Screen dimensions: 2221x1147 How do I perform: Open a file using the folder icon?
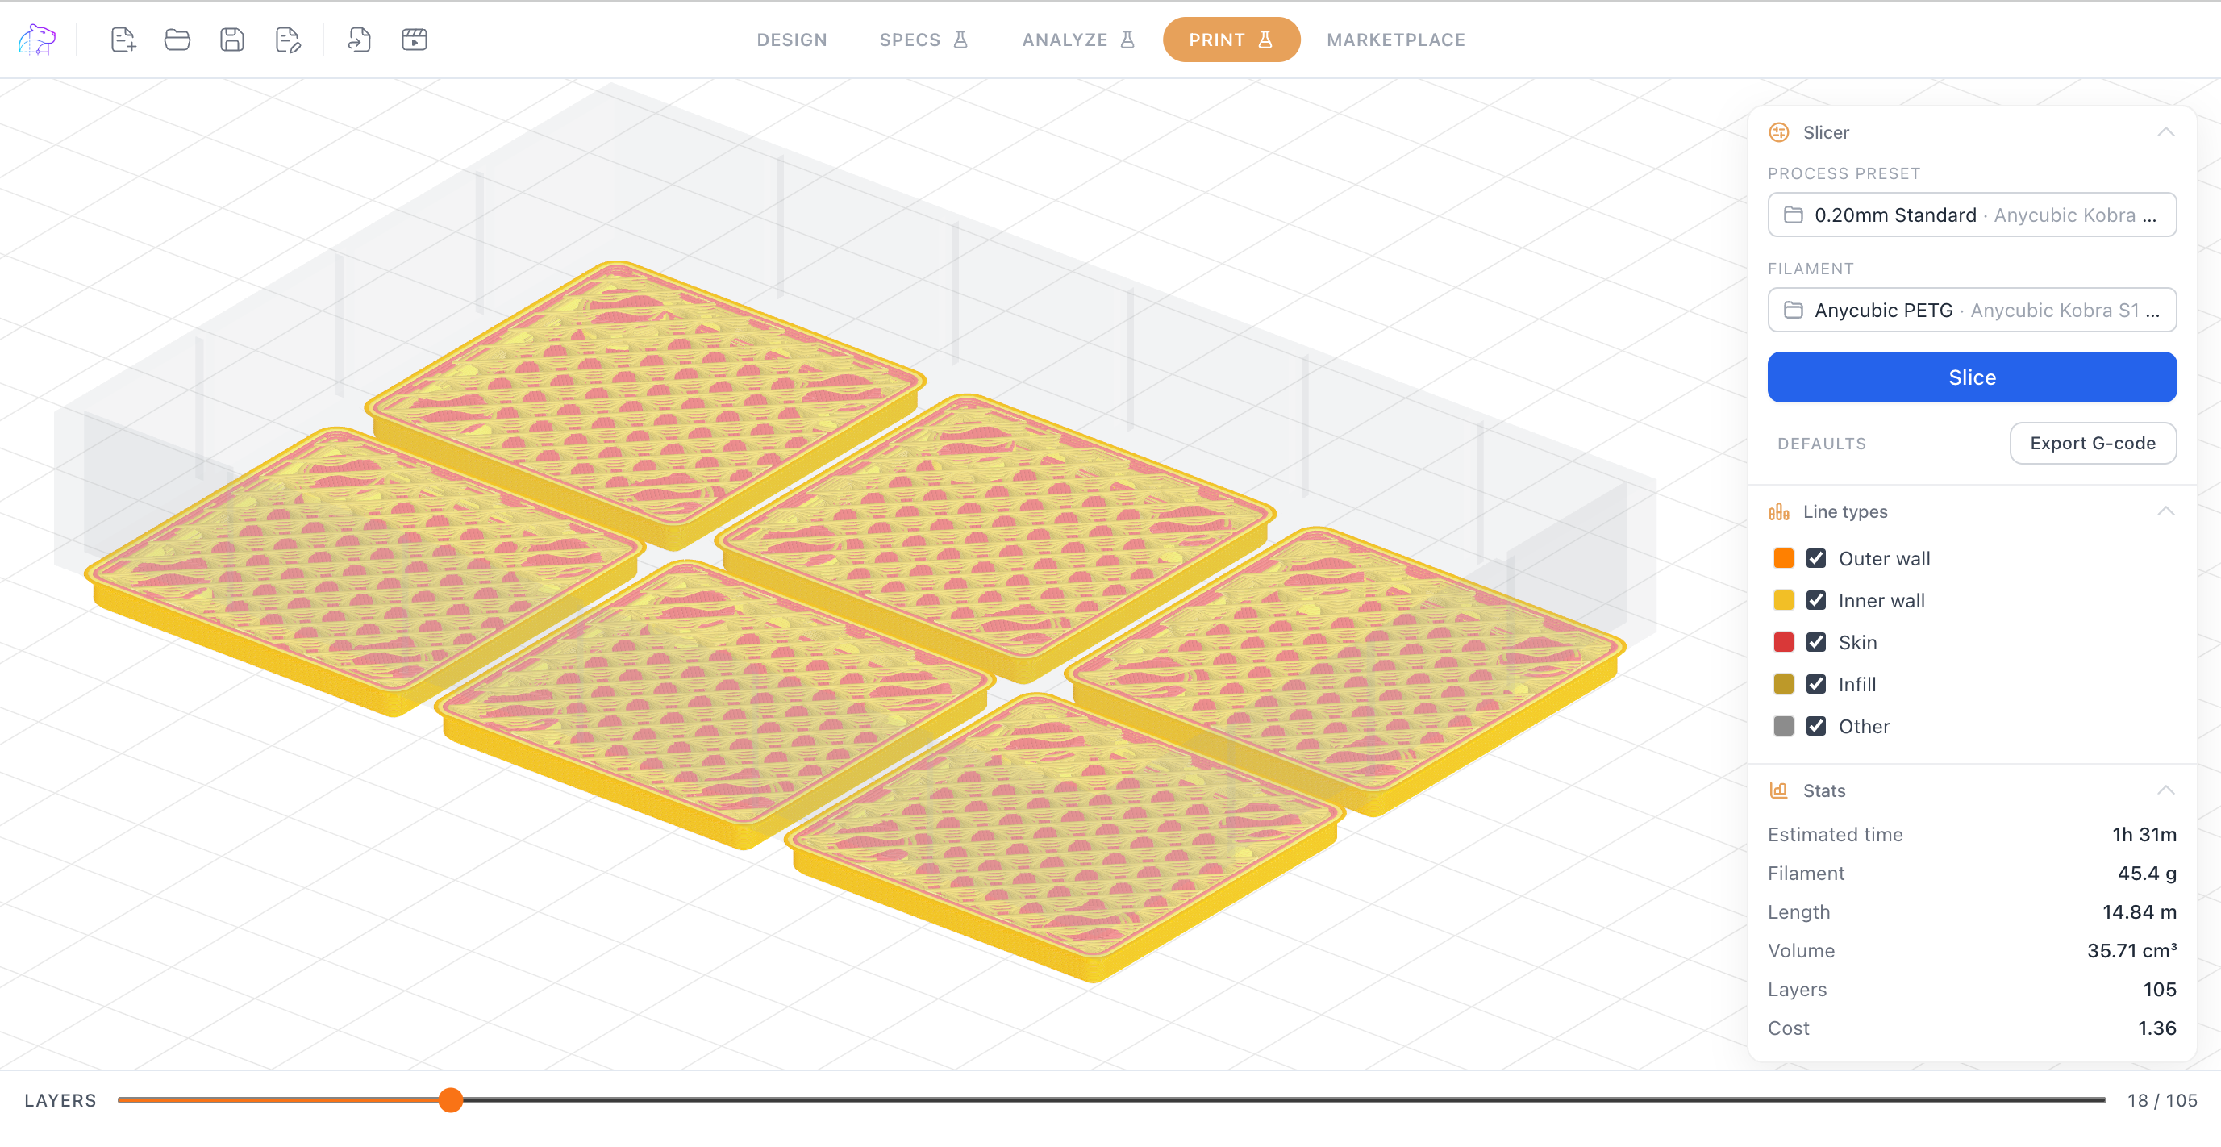(x=177, y=40)
